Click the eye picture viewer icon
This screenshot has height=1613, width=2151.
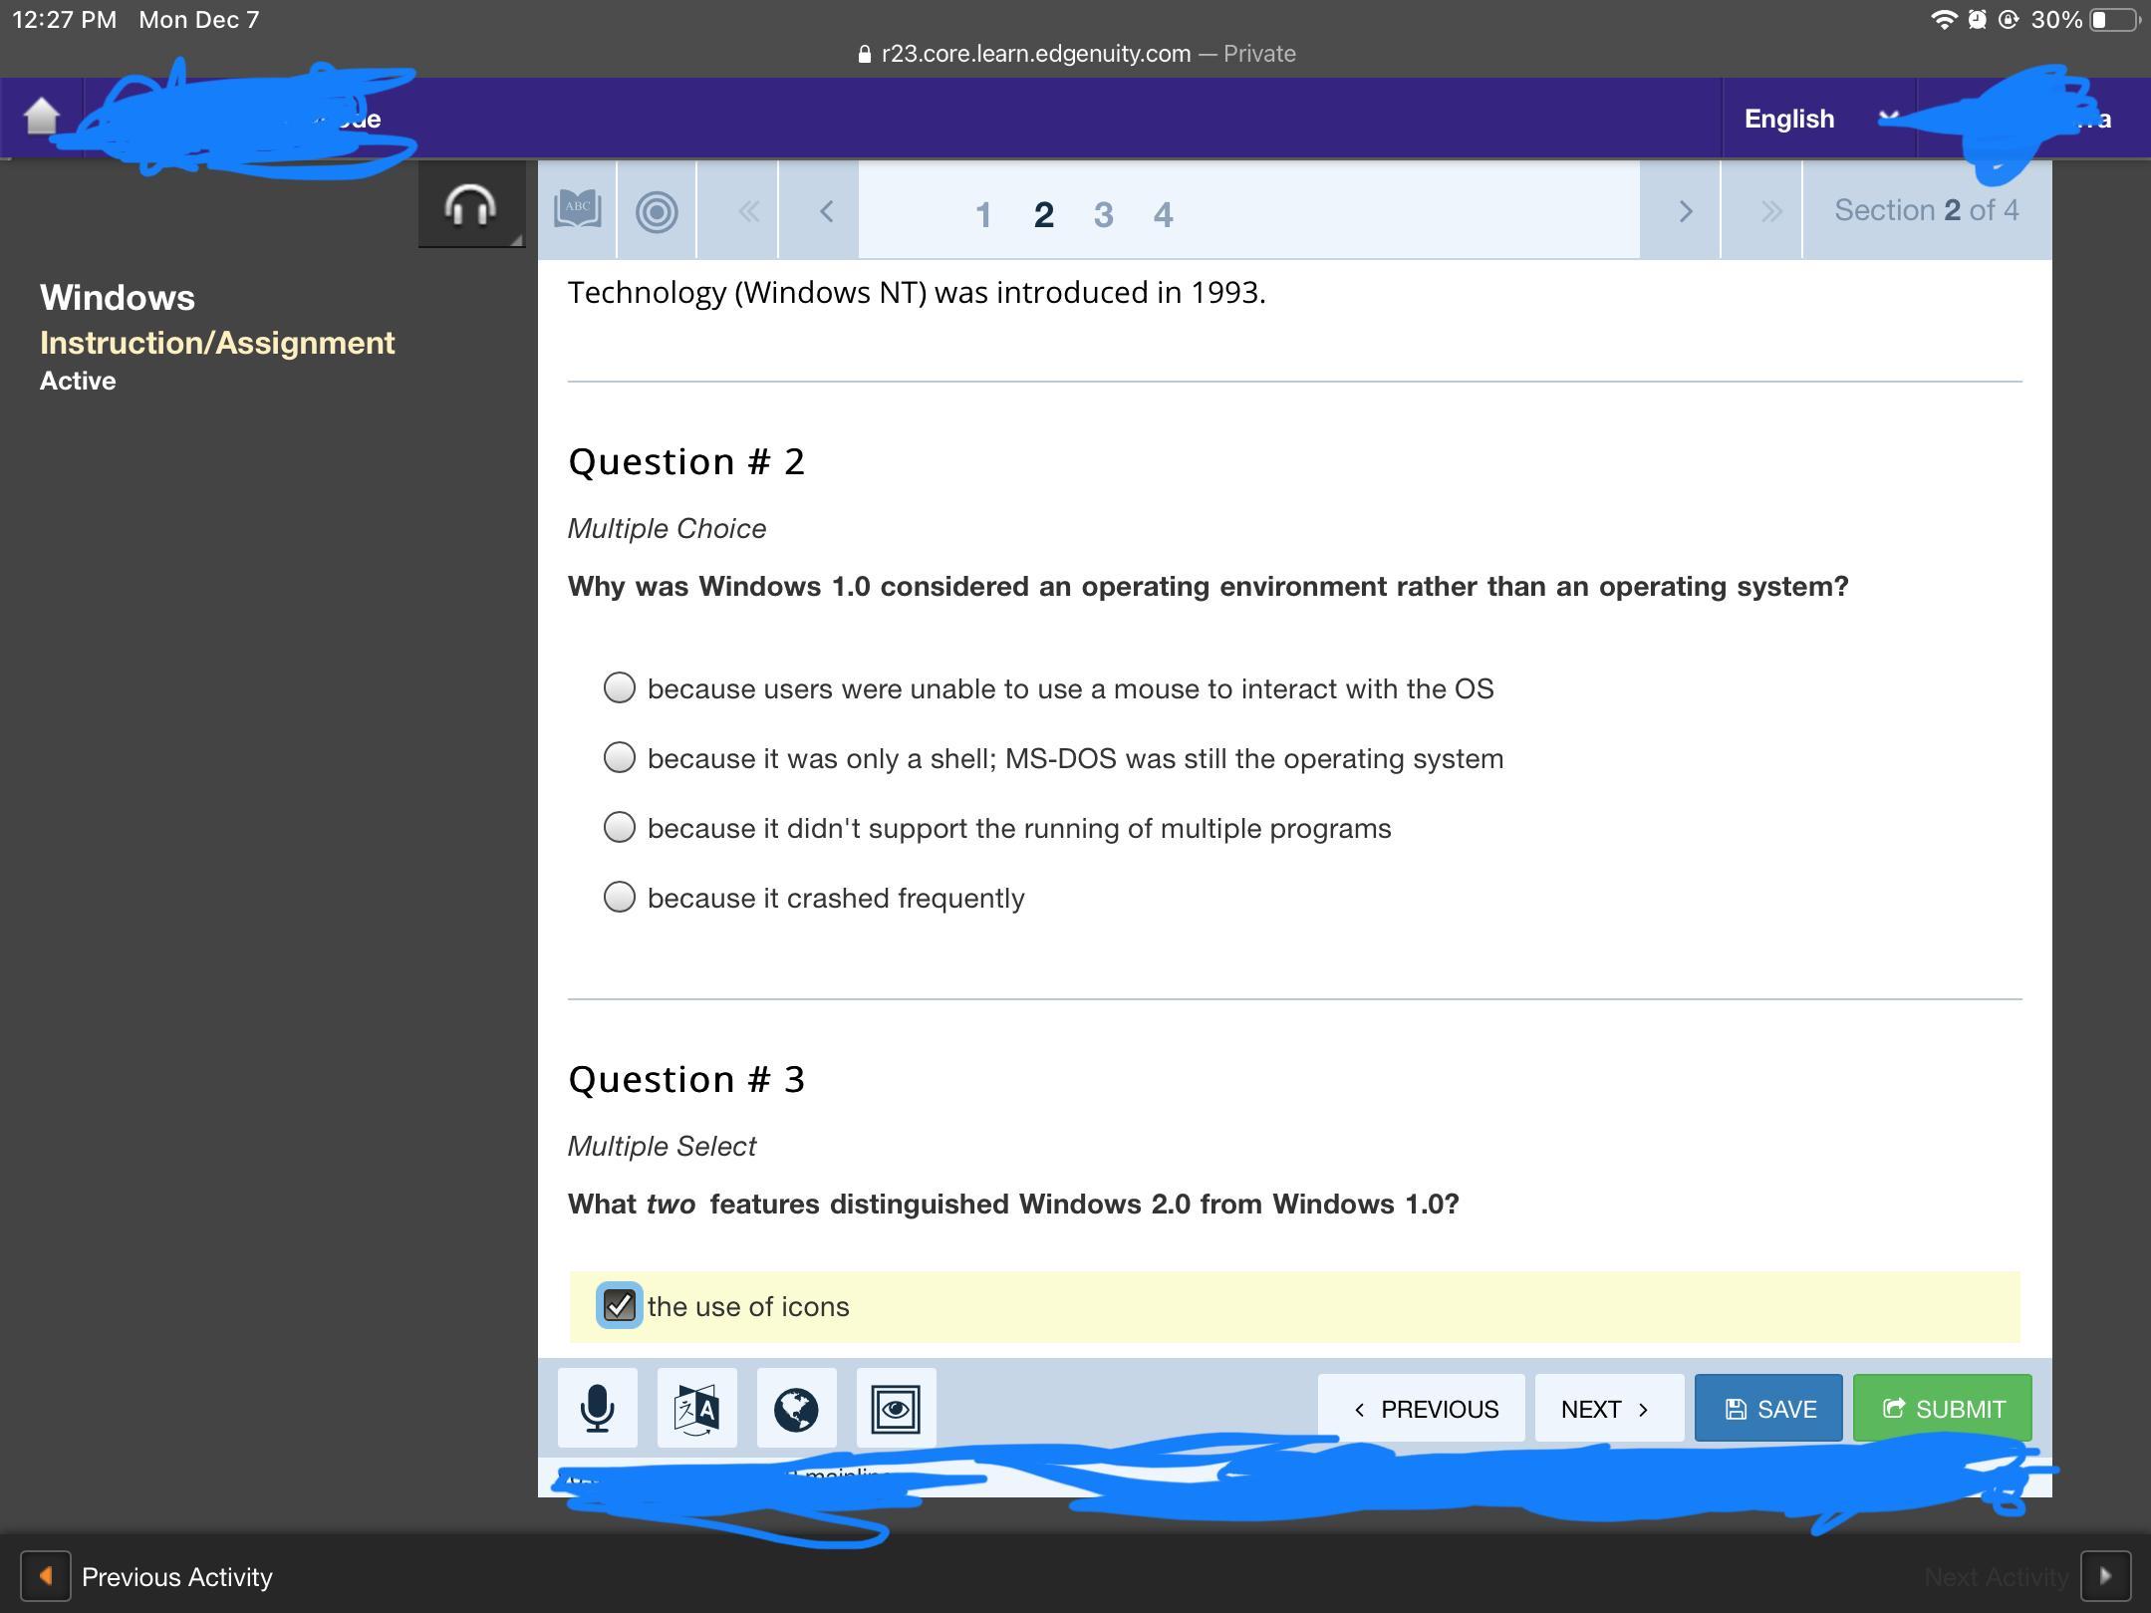coord(896,1409)
